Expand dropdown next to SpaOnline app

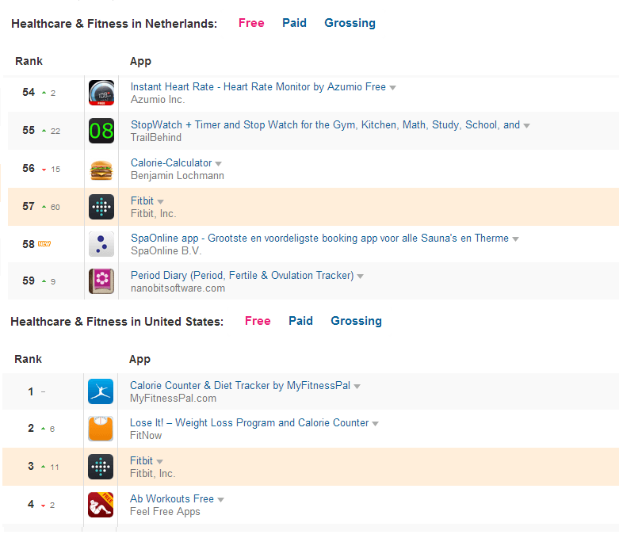[516, 239]
